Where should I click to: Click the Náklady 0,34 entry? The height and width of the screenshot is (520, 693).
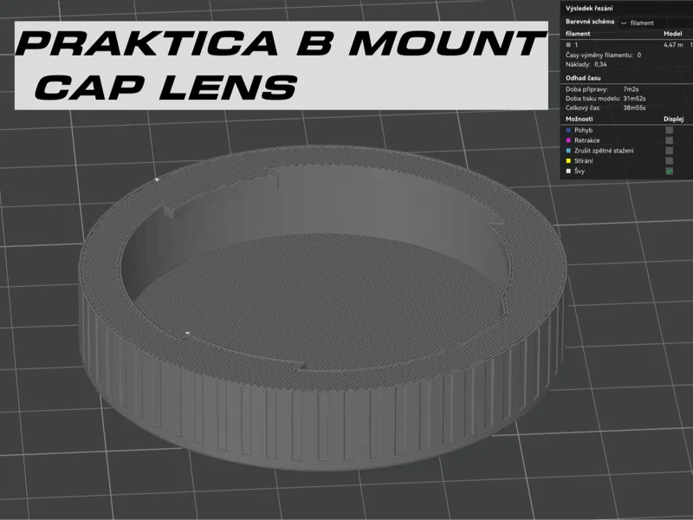[x=586, y=64]
